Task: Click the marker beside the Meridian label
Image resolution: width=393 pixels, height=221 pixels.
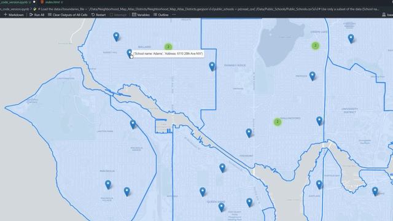Action: click(313, 76)
